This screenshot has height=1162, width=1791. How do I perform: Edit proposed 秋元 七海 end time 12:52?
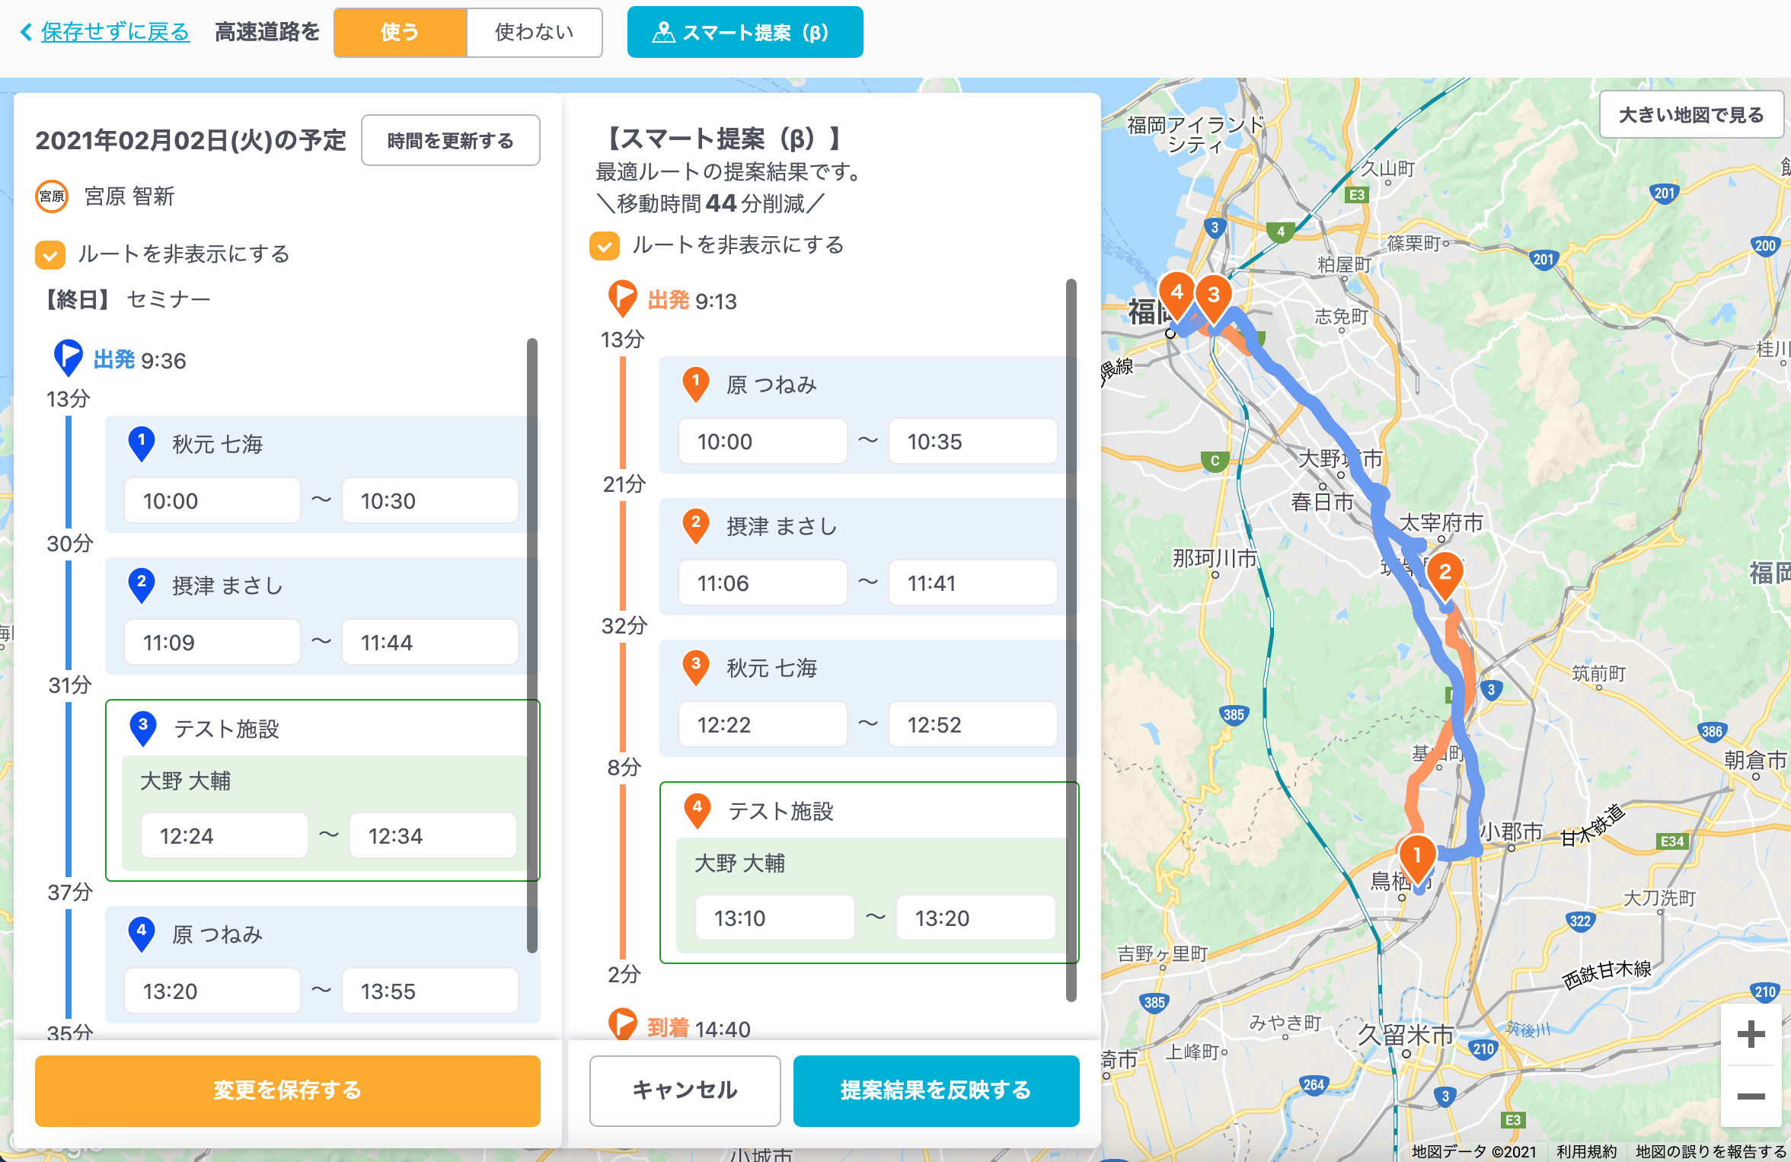click(972, 725)
